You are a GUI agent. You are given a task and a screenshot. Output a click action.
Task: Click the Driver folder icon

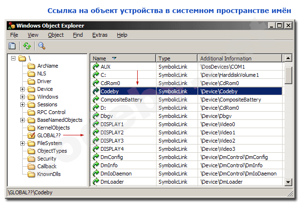[x=31, y=82]
